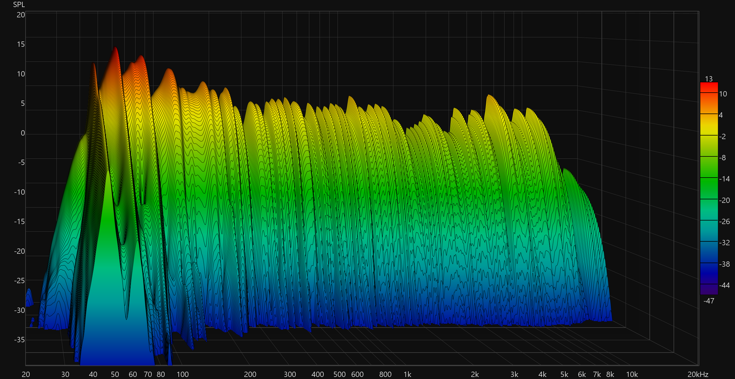The image size is (735, 379).
Task: Click the 10k frequency axis label
Action: pos(632,374)
